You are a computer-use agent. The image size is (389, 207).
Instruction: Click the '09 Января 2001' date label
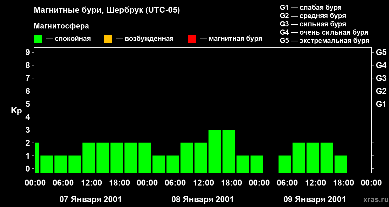315,199
